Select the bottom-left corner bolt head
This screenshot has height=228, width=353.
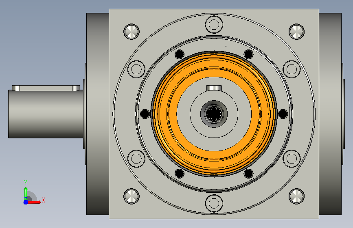tap(132, 196)
